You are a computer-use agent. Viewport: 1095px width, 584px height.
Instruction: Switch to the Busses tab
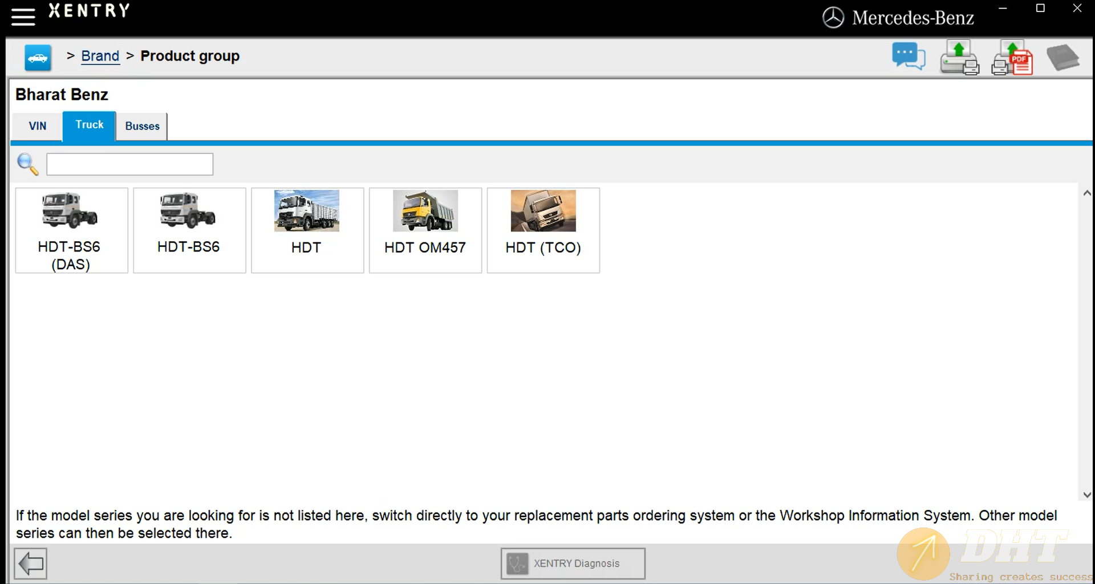click(x=143, y=126)
